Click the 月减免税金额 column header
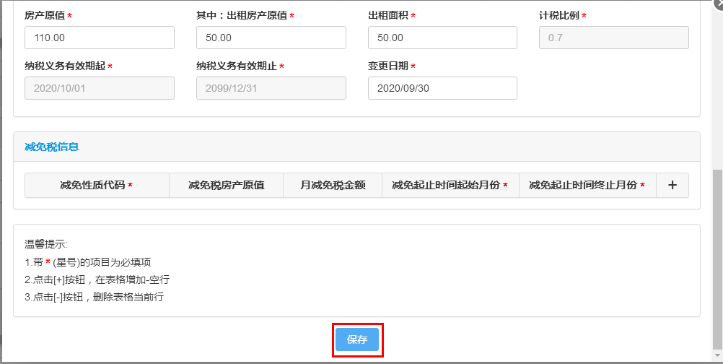 (333, 186)
